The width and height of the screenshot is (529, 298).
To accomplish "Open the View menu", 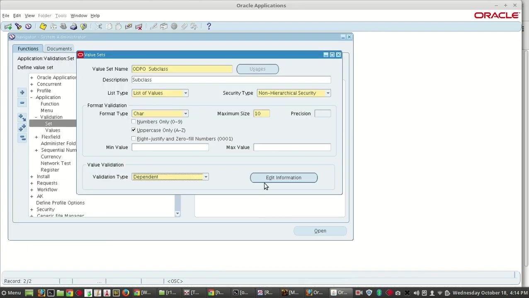I will pyautogui.click(x=30, y=16).
